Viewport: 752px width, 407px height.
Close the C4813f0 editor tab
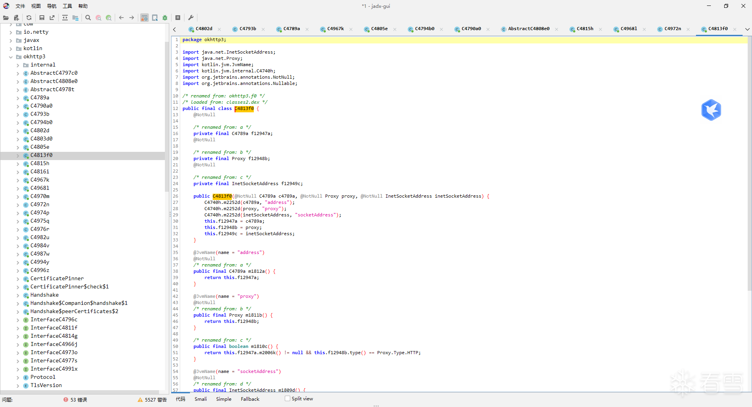point(735,29)
